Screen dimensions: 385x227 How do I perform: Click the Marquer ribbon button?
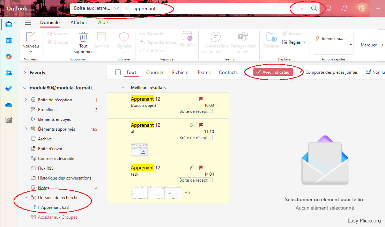tap(368, 45)
